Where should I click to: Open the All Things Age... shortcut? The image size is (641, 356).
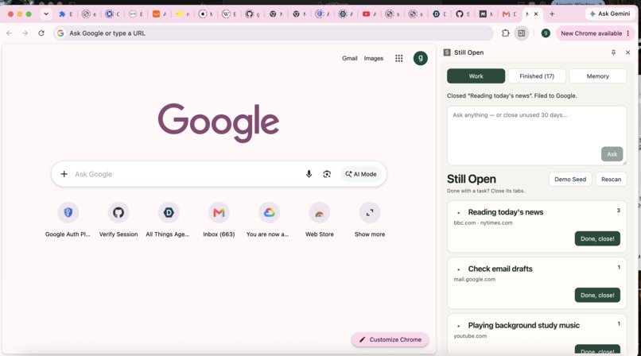(169, 220)
